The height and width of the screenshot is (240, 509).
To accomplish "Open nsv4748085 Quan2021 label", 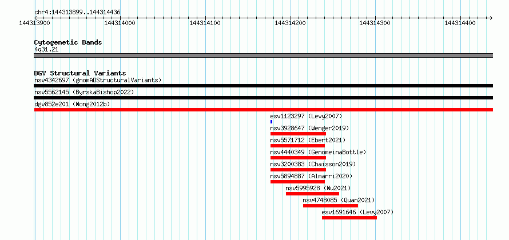I will point(339,200).
